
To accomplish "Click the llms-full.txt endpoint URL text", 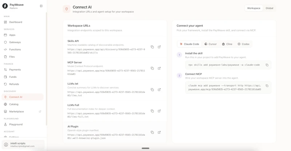I will 106,115.
